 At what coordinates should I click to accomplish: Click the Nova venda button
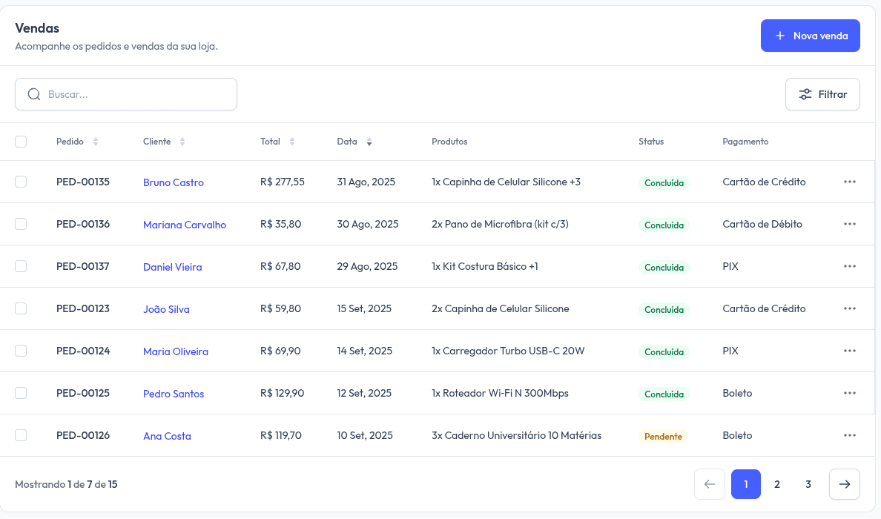click(810, 36)
